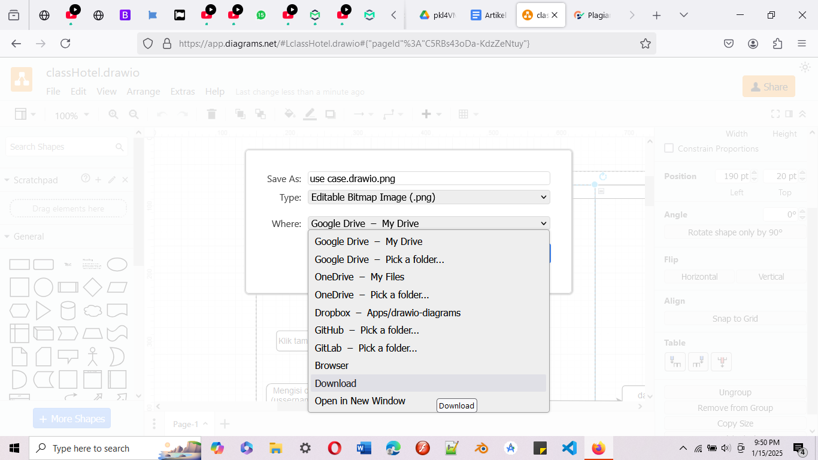Open the Fill Color bucket icon

pyautogui.click(x=289, y=114)
